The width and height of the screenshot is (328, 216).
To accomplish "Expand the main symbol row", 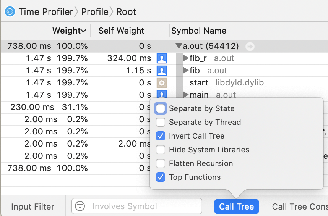I will [x=186, y=95].
